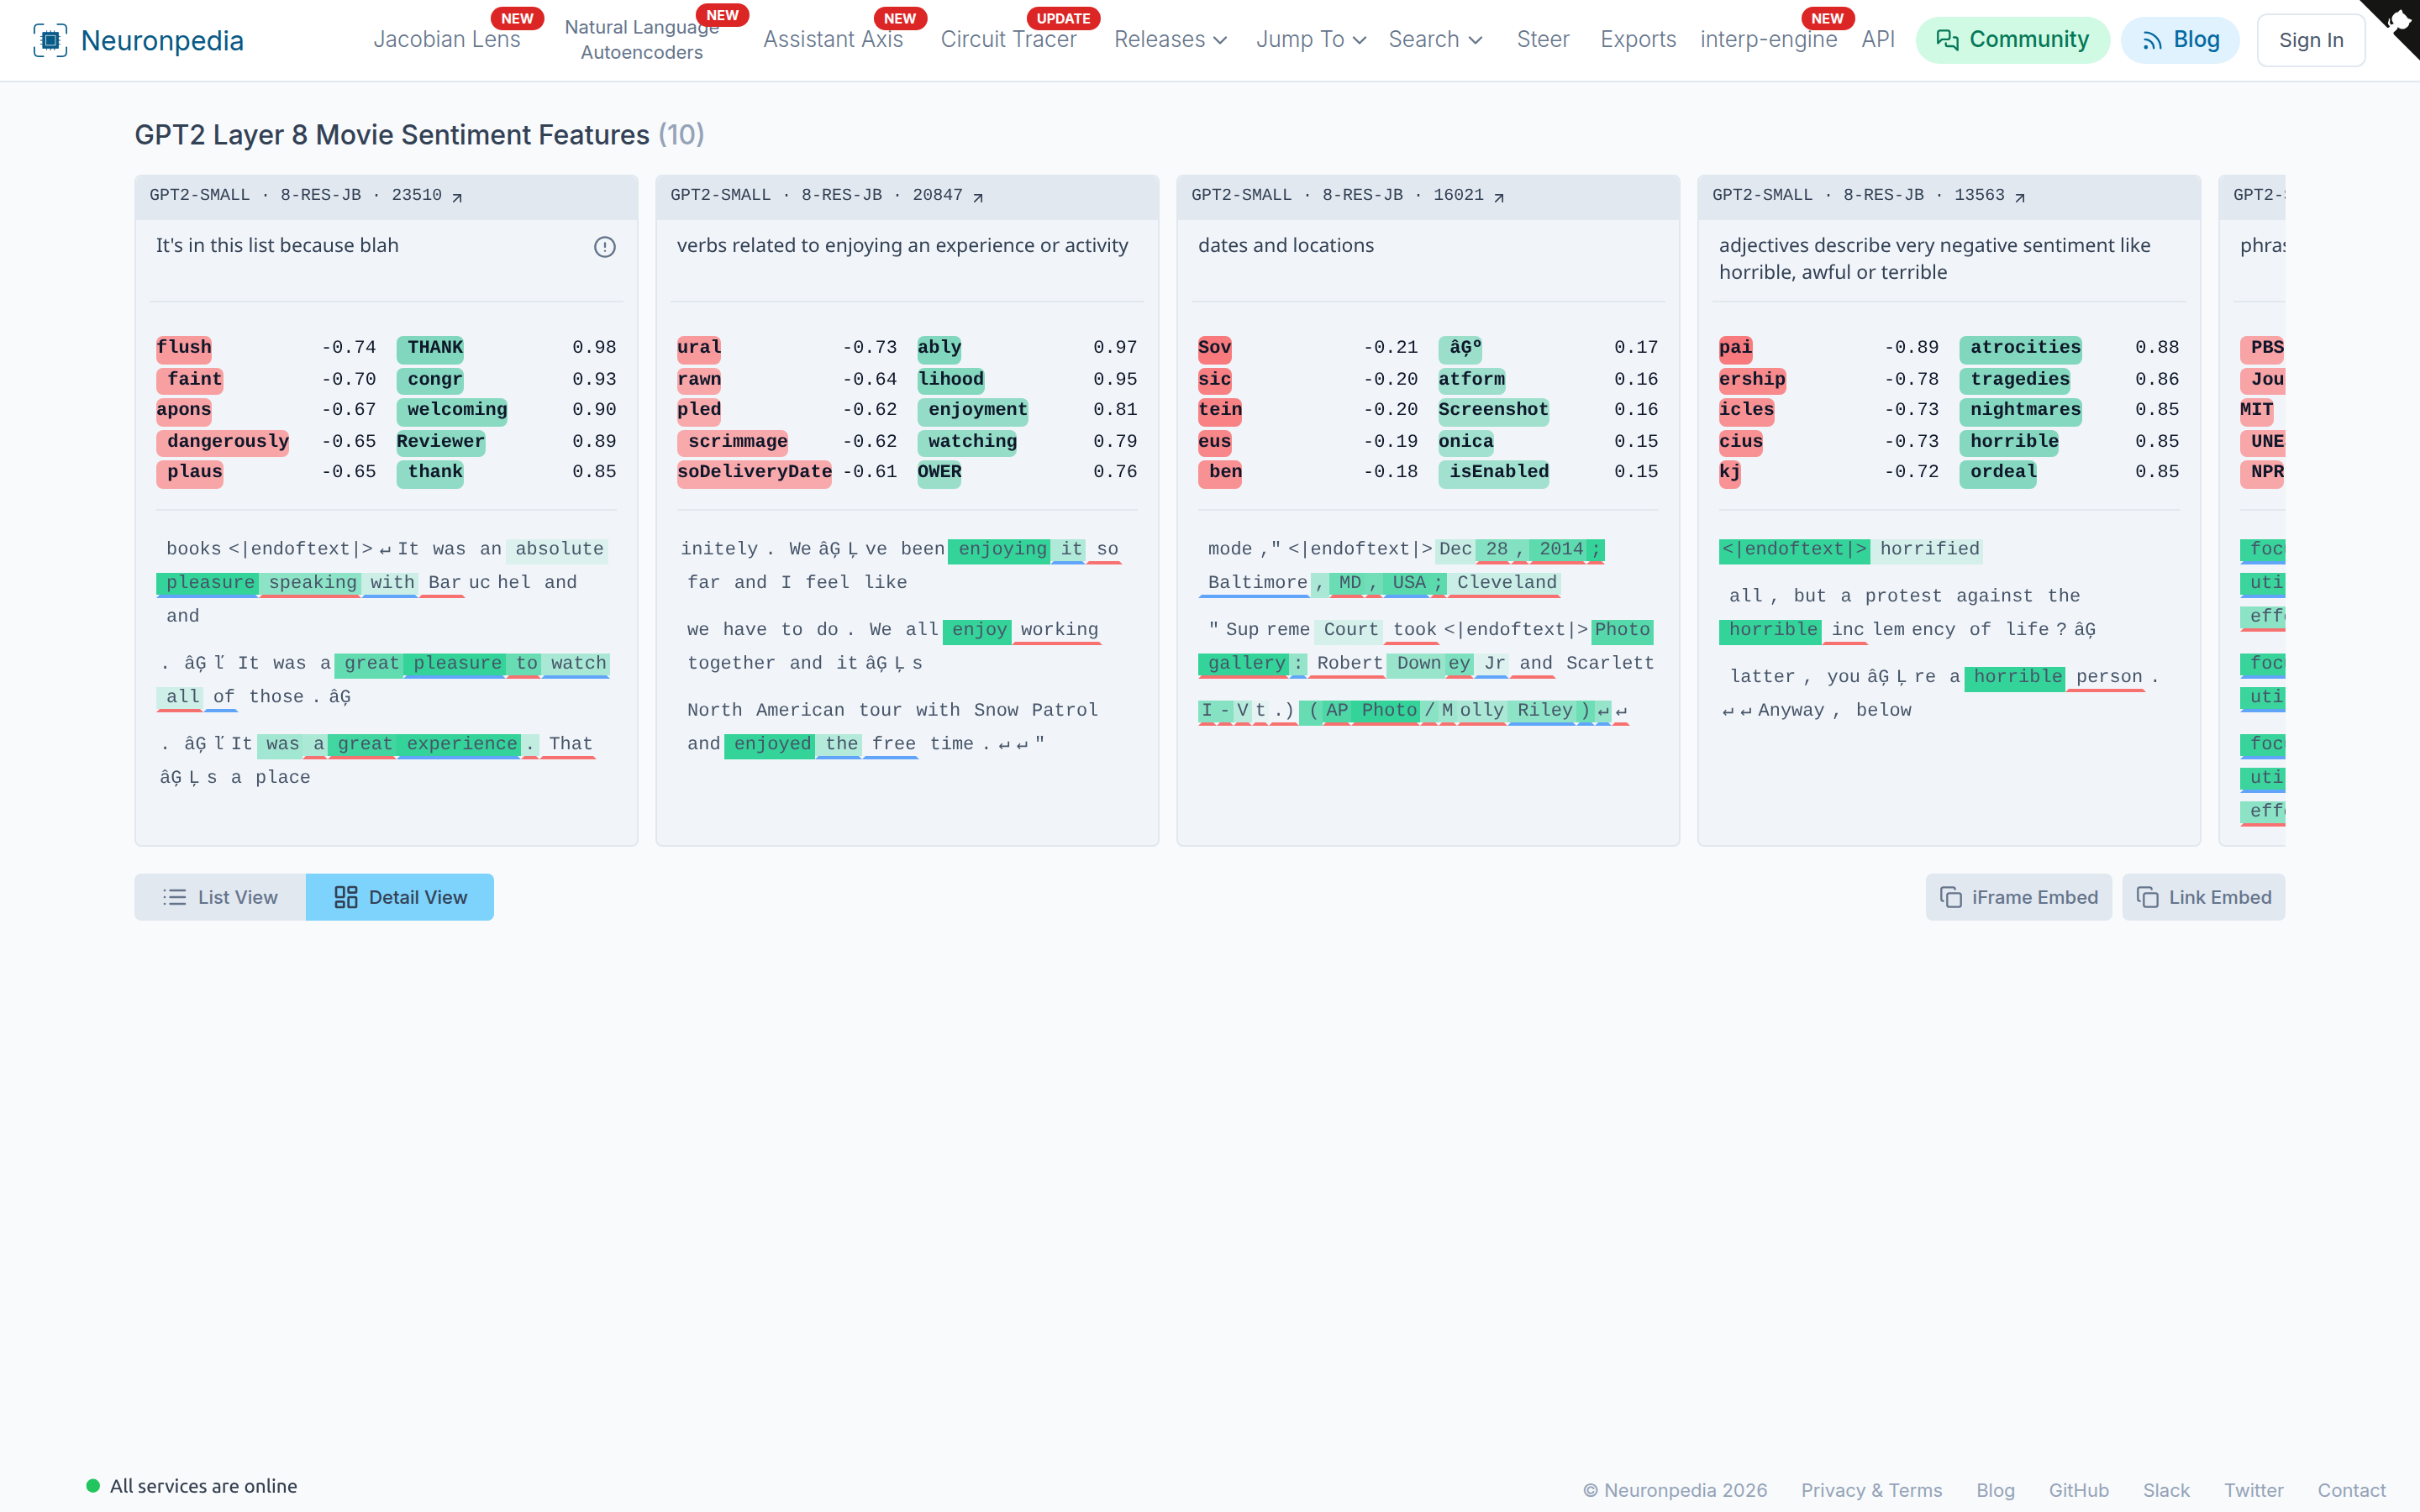This screenshot has height=1512, width=2420.
Task: Click the Community button
Action: [x=2012, y=40]
